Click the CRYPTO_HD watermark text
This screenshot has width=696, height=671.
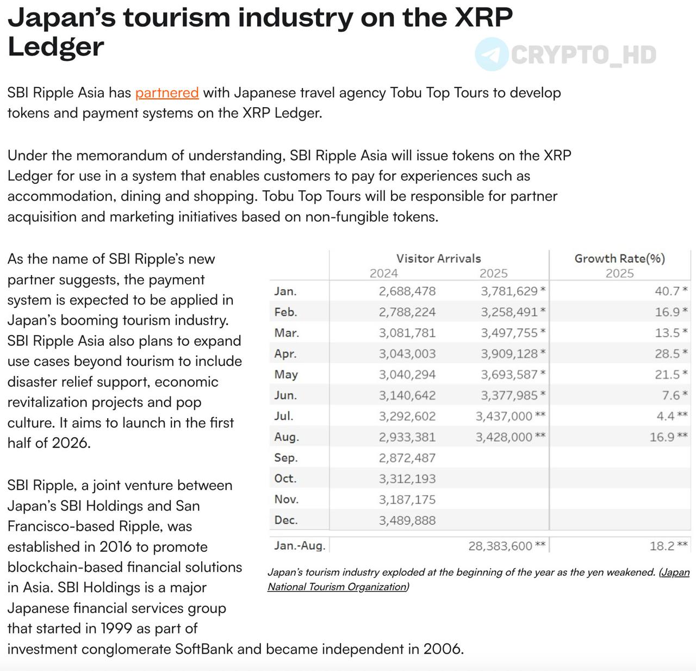(x=583, y=55)
